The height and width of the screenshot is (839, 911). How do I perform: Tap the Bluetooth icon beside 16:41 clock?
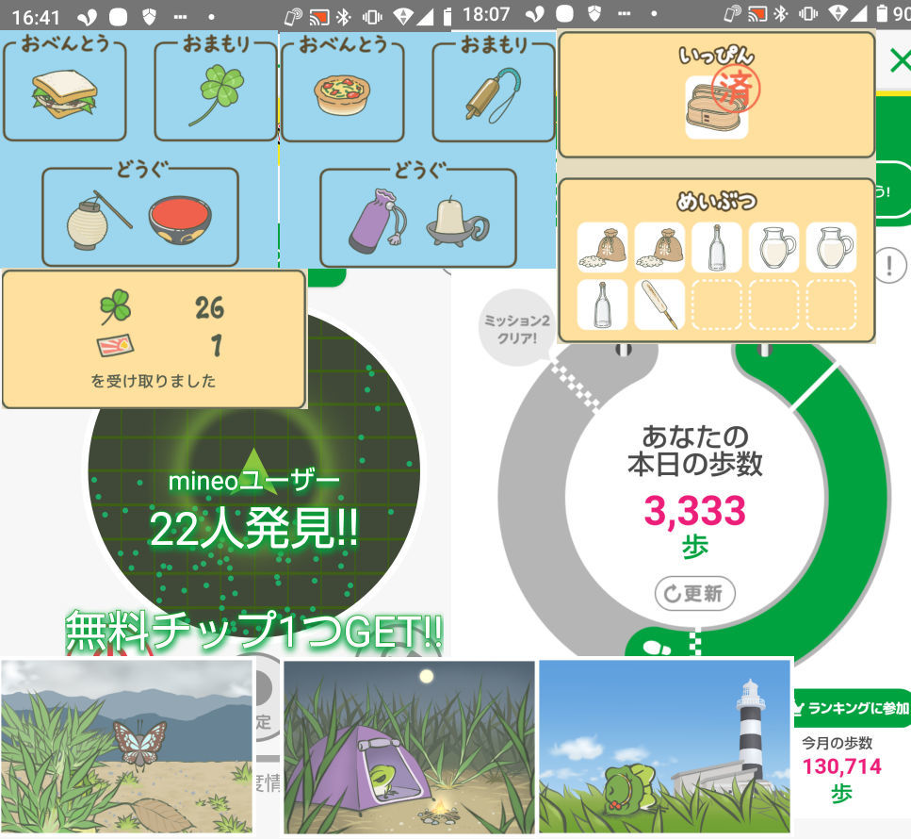coord(344,18)
